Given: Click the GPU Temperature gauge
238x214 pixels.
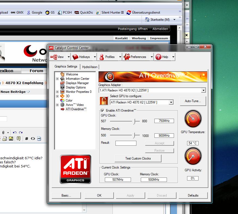Looking at the screenshot, I should [193, 119].
